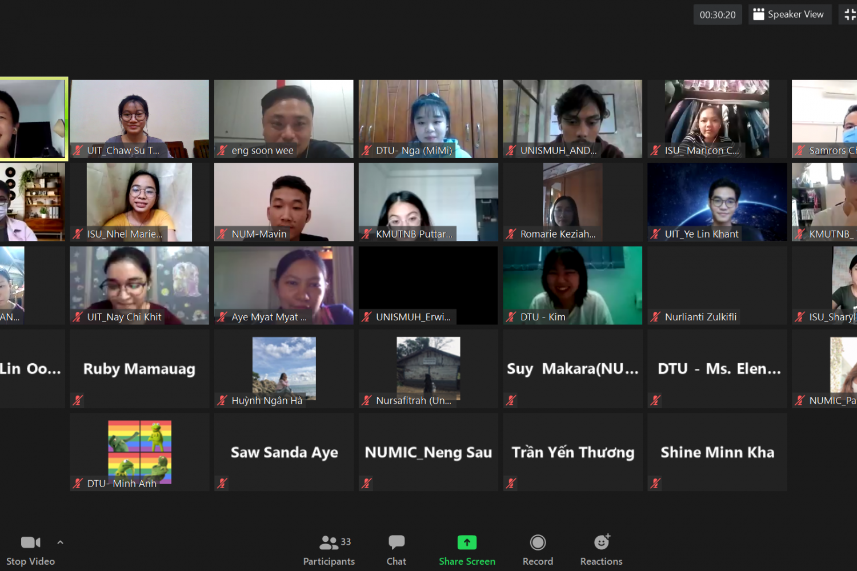Select the NUMIC_Neng Sau participant tile

tap(428, 452)
